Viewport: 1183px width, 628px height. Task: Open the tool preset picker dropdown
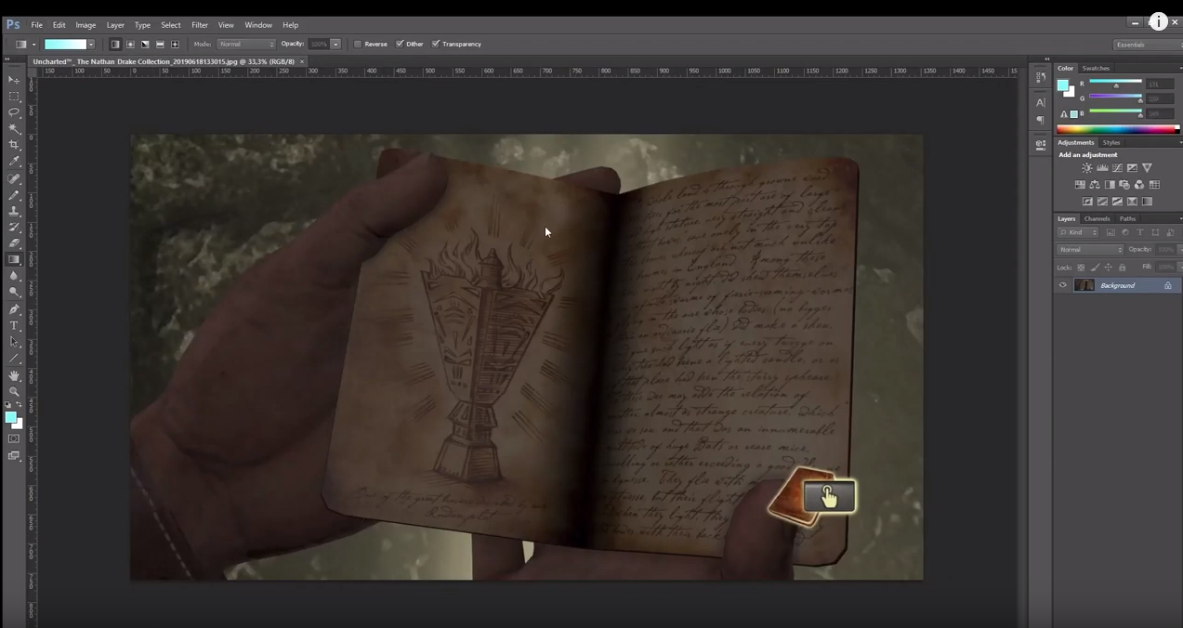pyautogui.click(x=33, y=44)
